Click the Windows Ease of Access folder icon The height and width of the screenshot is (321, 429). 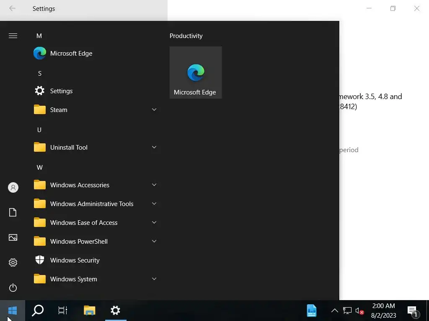(x=40, y=223)
